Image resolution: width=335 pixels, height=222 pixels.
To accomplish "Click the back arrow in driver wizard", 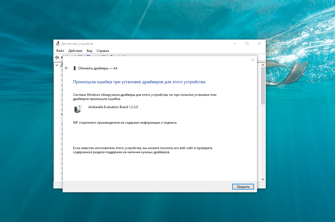I will coord(67,68).
